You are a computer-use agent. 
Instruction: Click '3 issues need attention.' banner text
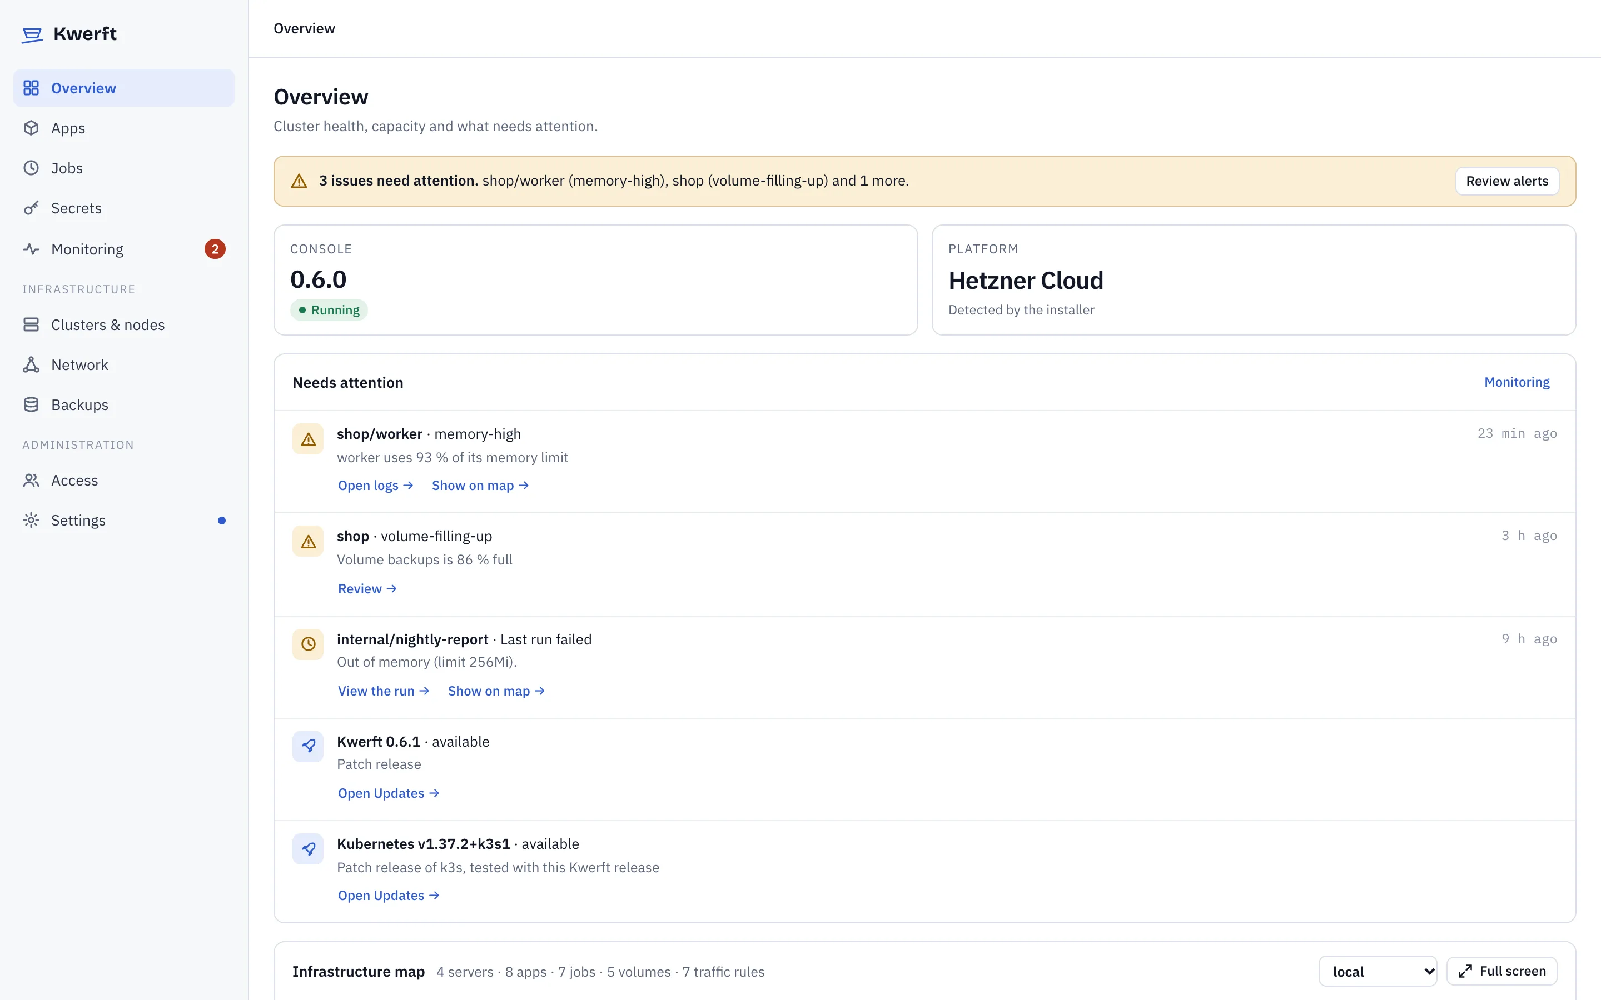(398, 181)
